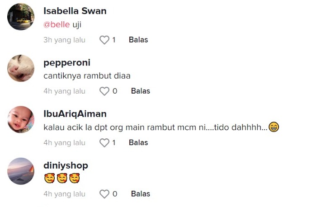Click Balas under diniyshop's comment
The height and width of the screenshot is (207, 312).
coord(141,194)
